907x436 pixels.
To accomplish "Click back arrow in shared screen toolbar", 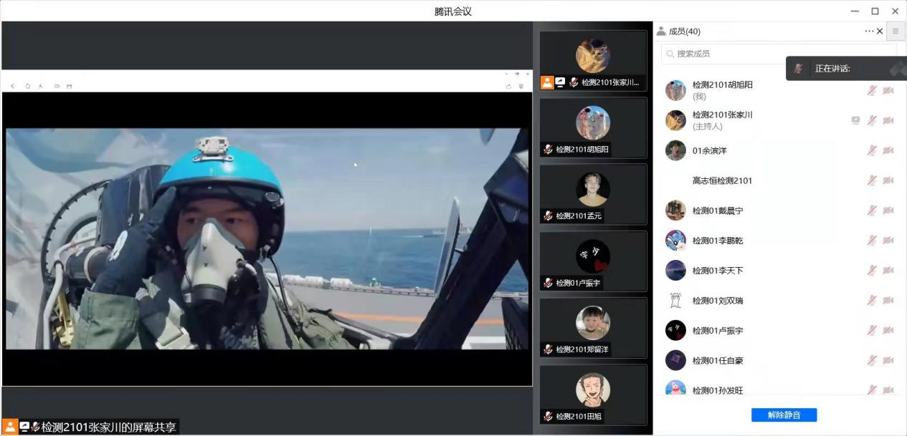I will (x=13, y=87).
